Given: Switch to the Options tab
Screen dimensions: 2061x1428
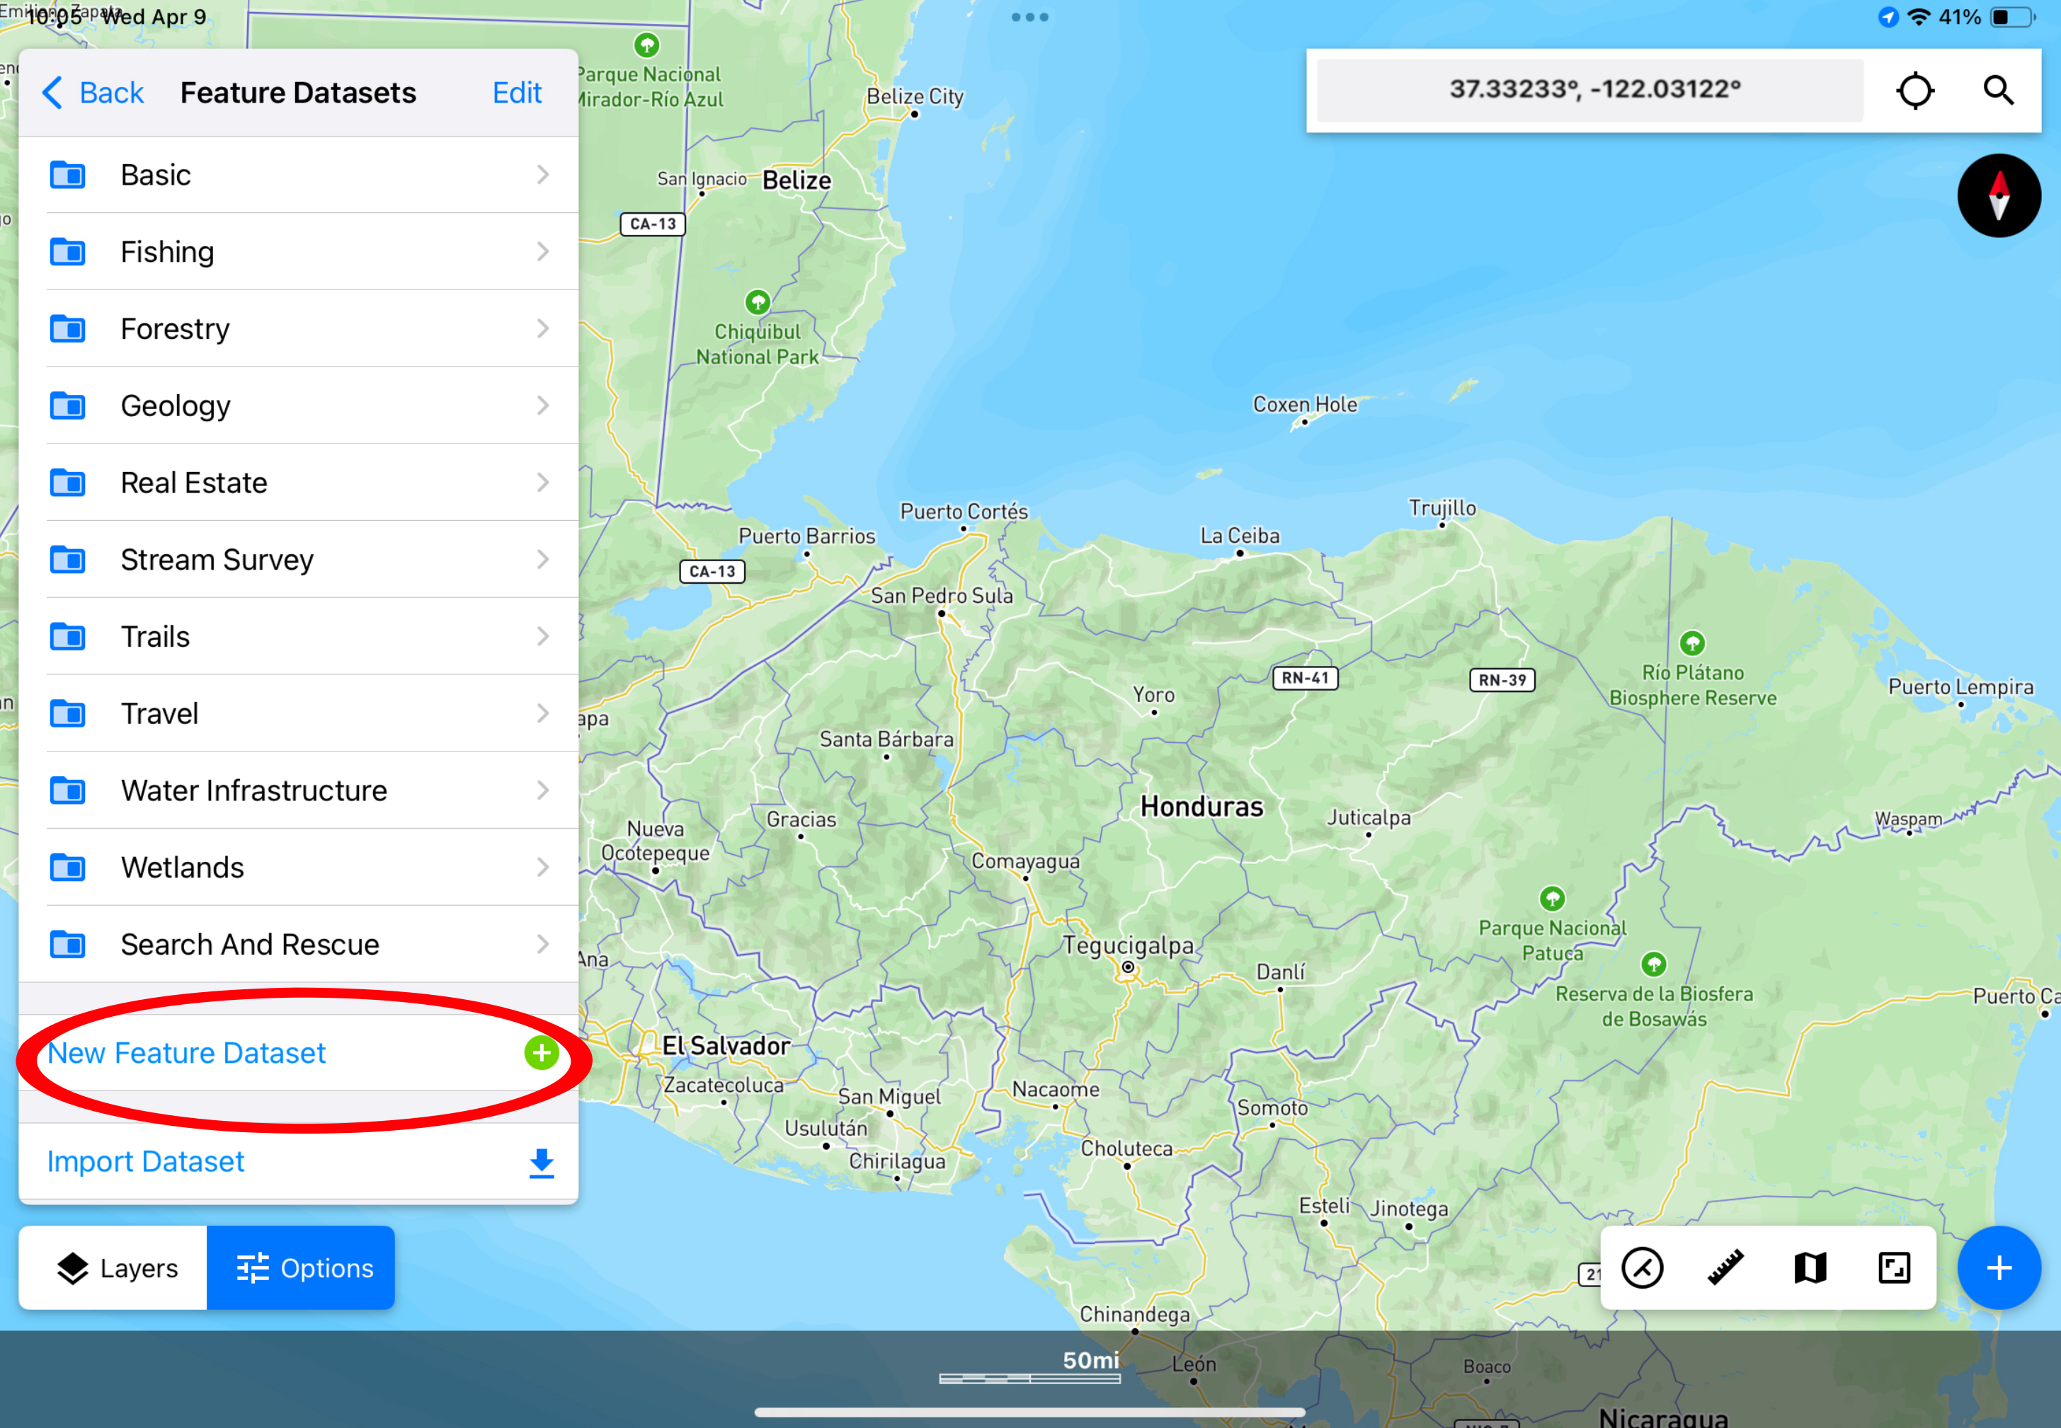Looking at the screenshot, I should pyautogui.click(x=301, y=1268).
